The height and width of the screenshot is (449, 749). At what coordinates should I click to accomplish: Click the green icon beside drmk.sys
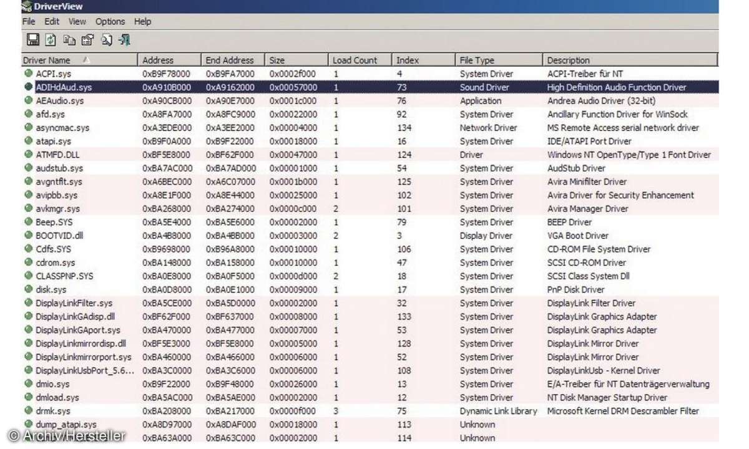click(x=29, y=411)
